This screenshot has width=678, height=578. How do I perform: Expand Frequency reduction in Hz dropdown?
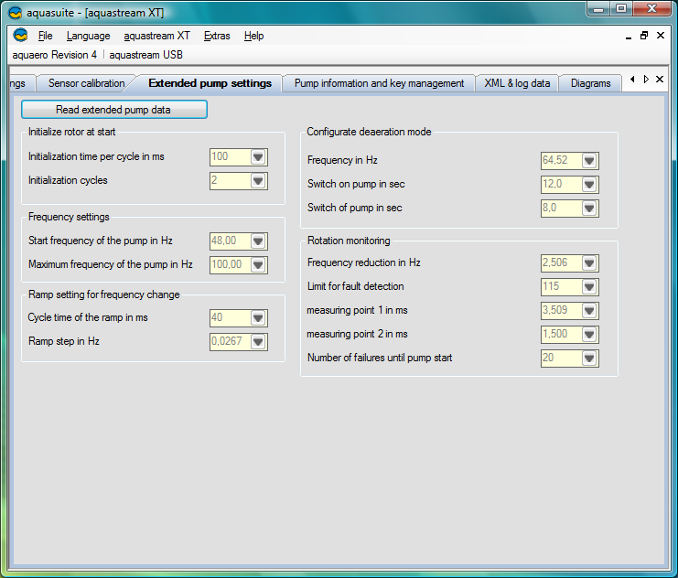pos(589,263)
